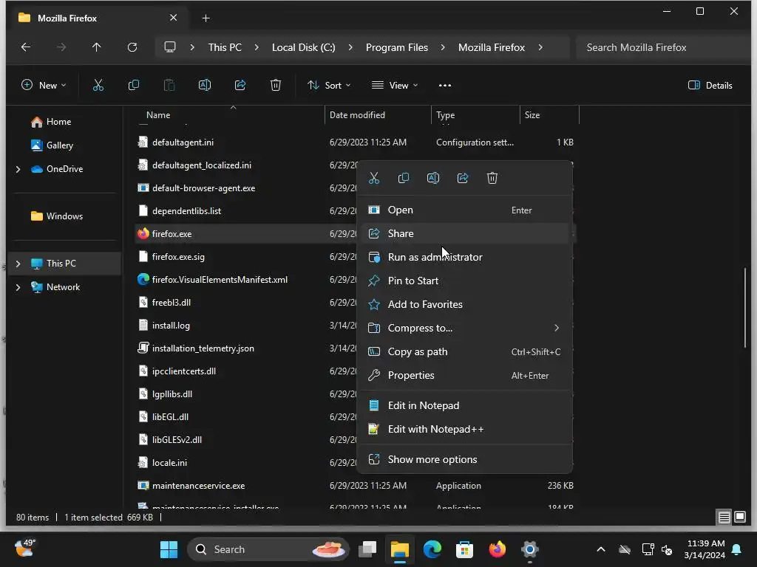Click the taskbar Search box
The height and width of the screenshot is (567, 757).
[x=268, y=549]
